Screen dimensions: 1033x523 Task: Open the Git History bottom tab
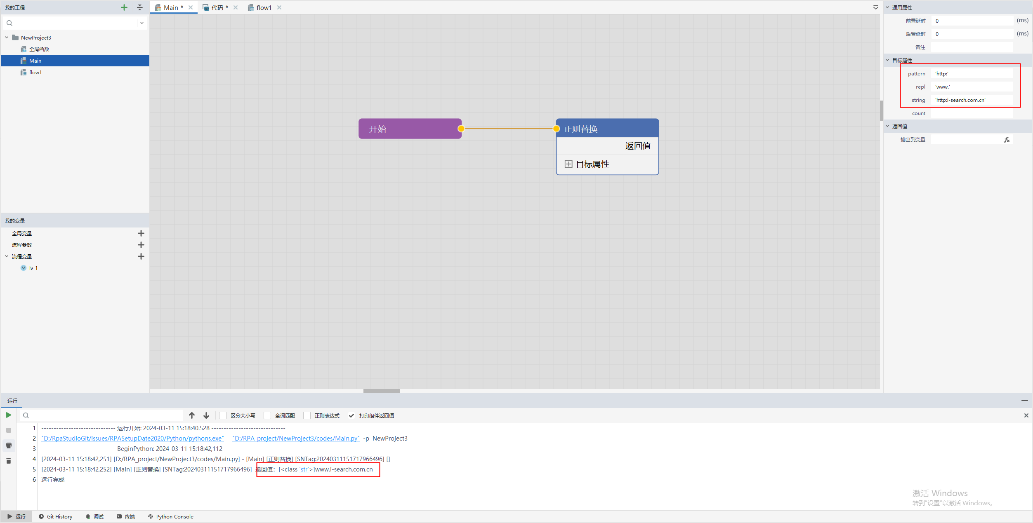click(55, 516)
